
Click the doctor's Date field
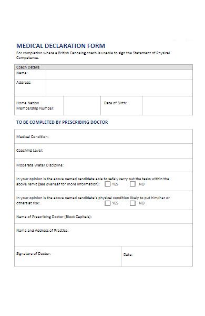coord(157,256)
